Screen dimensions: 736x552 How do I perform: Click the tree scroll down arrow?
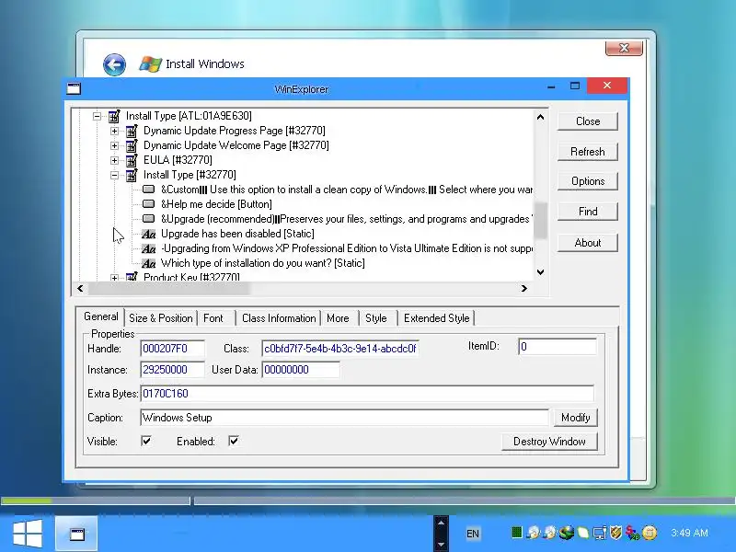pyautogui.click(x=540, y=272)
